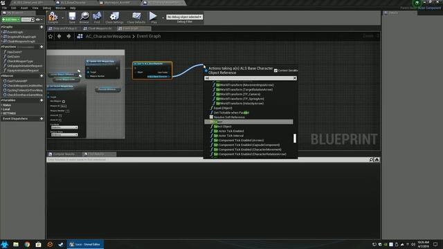Image resolution: width=443 pixels, height=249 pixels.
Task: Open the Window menu
Action: point(60,8)
